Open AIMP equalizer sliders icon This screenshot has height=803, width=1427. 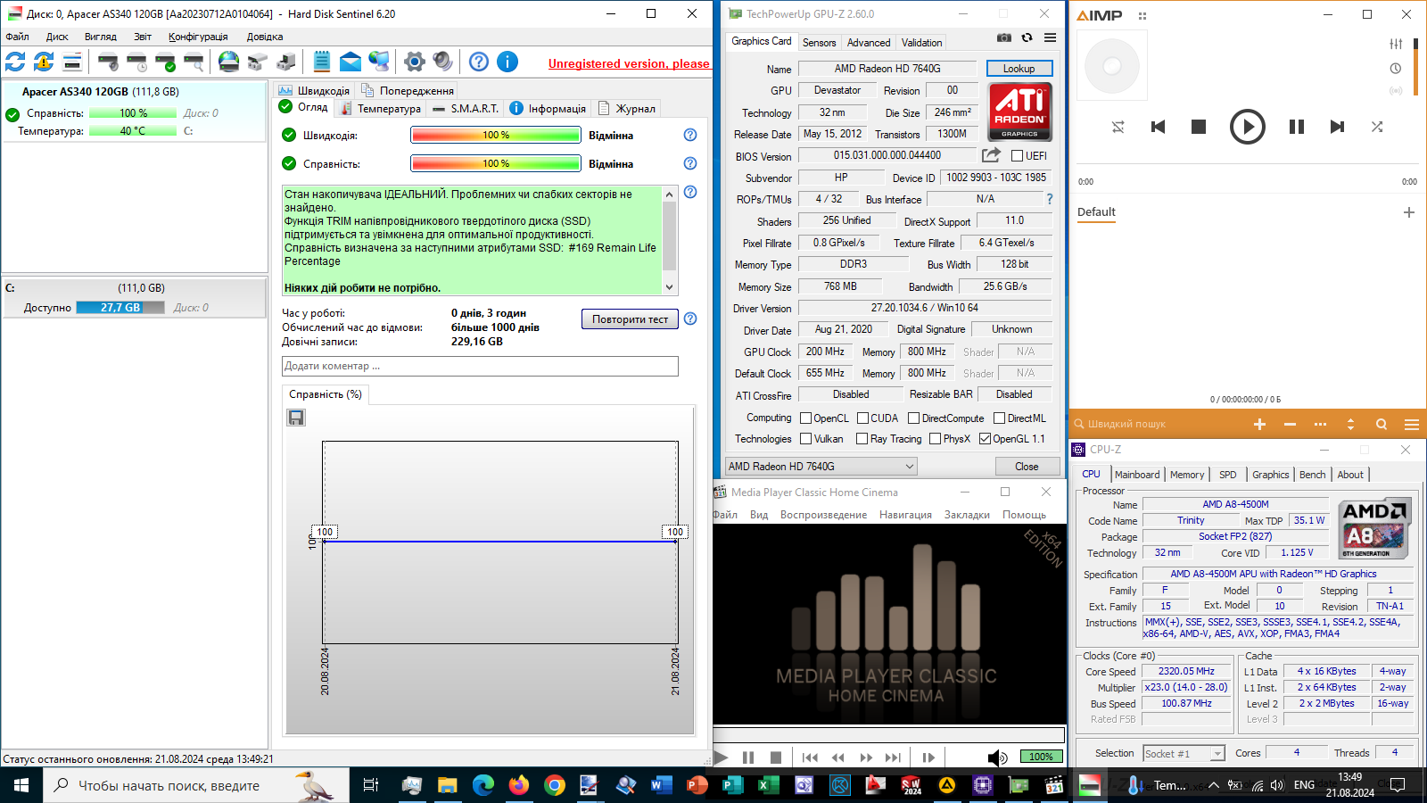(1396, 44)
